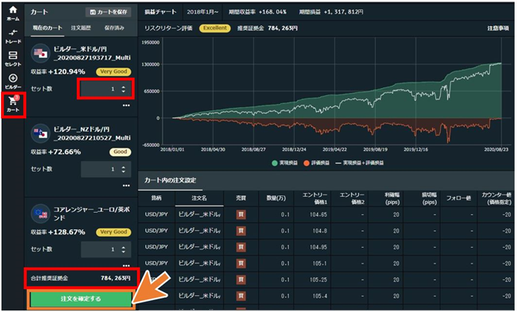Click the buy icon in the 105.25 row
This screenshot has height=312, width=517.
coord(241,279)
